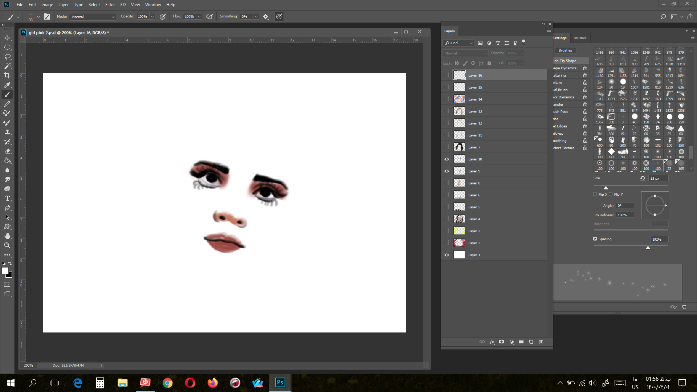Select the Elliptical Marquee tool
The image size is (697, 392).
(x=7, y=47)
